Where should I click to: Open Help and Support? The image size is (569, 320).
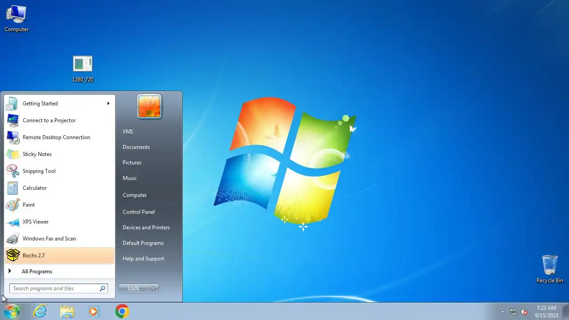pos(143,259)
